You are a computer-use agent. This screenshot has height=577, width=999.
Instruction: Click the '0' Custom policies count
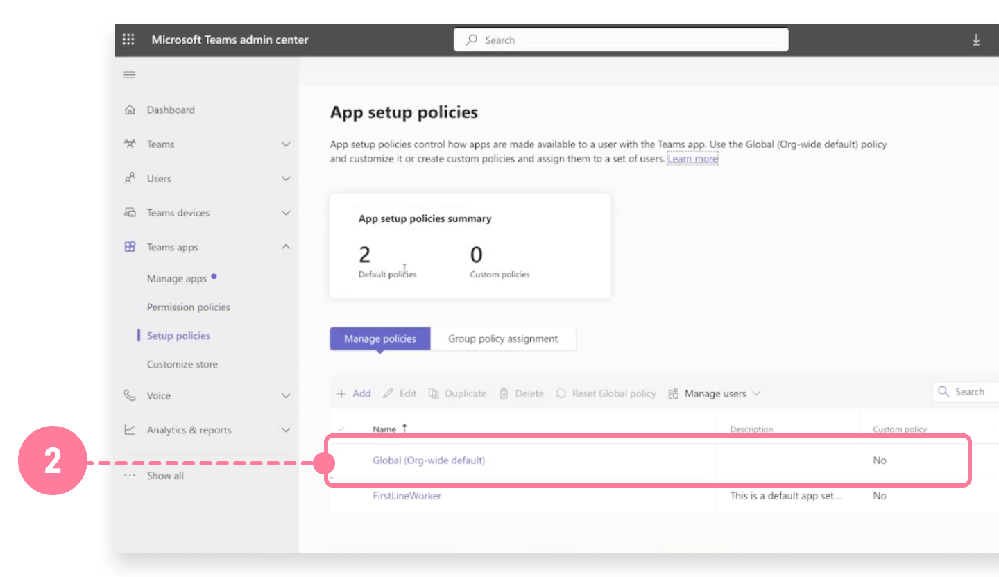click(x=476, y=255)
